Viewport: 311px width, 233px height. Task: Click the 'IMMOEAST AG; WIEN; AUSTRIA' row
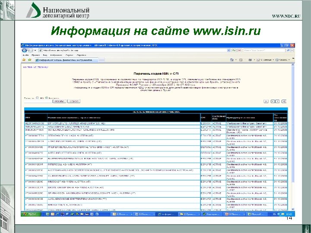[x=156, y=183]
